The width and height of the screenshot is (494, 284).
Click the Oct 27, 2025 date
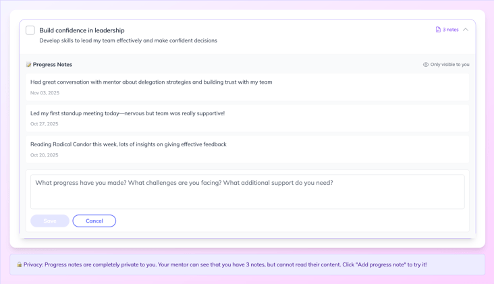click(45, 123)
